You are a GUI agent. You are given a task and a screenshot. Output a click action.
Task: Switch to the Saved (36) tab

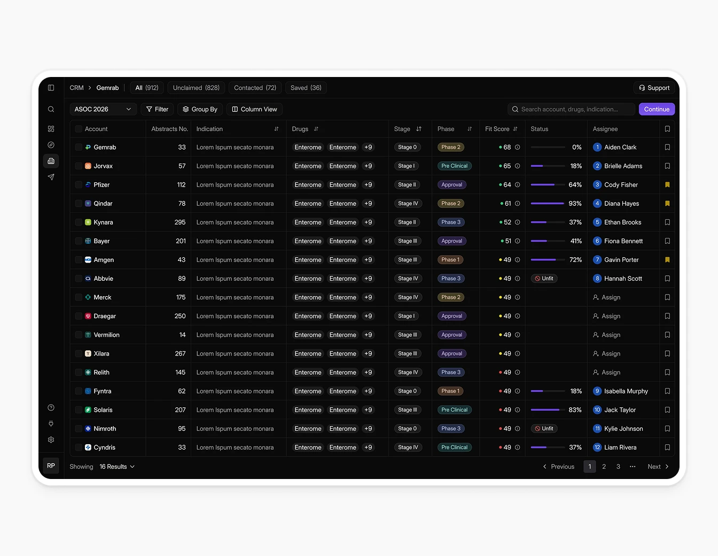(x=306, y=88)
